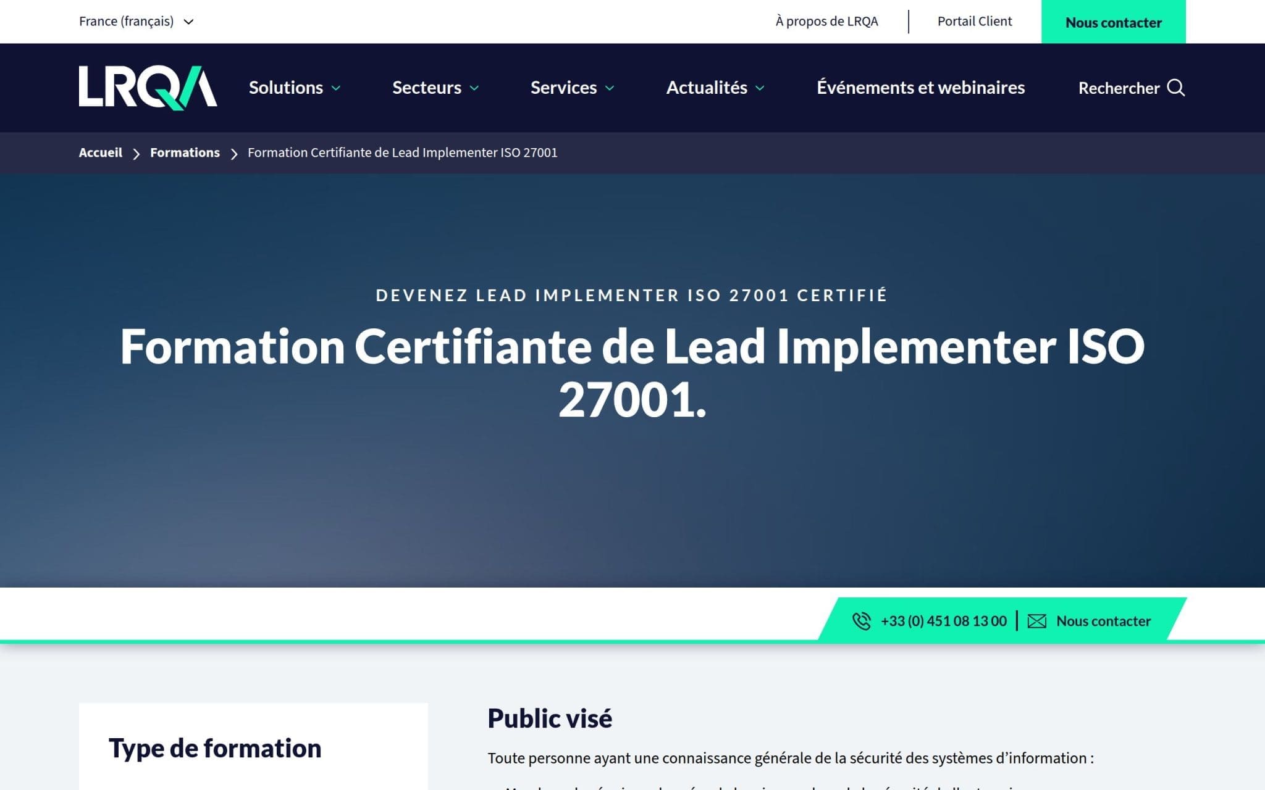The height and width of the screenshot is (790, 1265).
Task: Expand the Solutions menu
Action: pyautogui.click(x=295, y=88)
